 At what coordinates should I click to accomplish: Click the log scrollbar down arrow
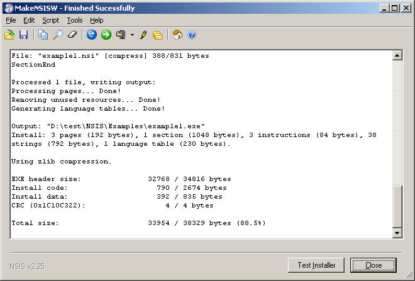397,233
